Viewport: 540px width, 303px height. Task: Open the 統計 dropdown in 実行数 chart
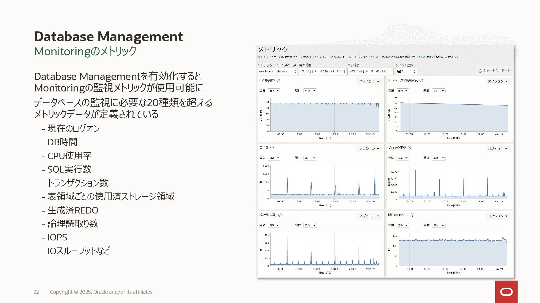310,158
